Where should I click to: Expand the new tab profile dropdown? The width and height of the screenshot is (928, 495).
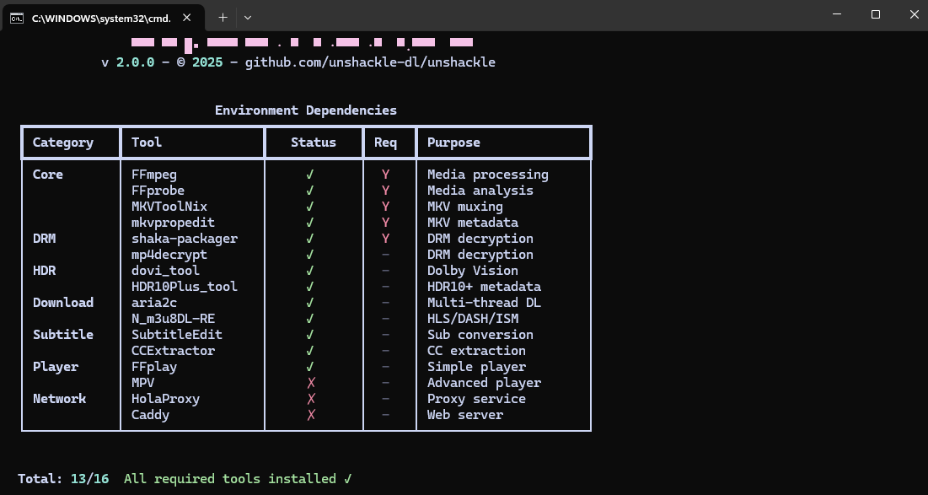click(248, 17)
